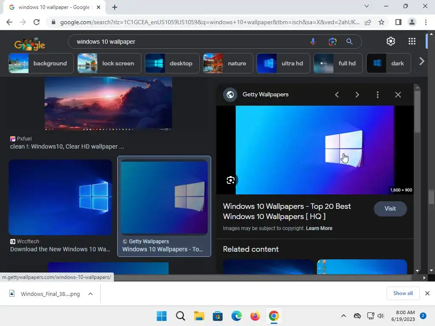Image resolution: width=435 pixels, height=326 pixels.
Task: Open the tab search chevron
Action: point(367,6)
